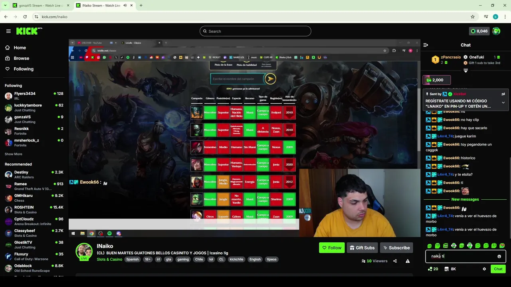Open the 8K shop icon

coord(450,269)
